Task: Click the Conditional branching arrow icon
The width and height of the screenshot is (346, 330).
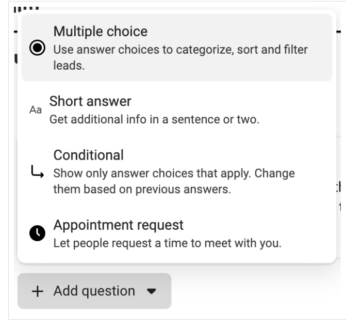Action: pyautogui.click(x=37, y=171)
